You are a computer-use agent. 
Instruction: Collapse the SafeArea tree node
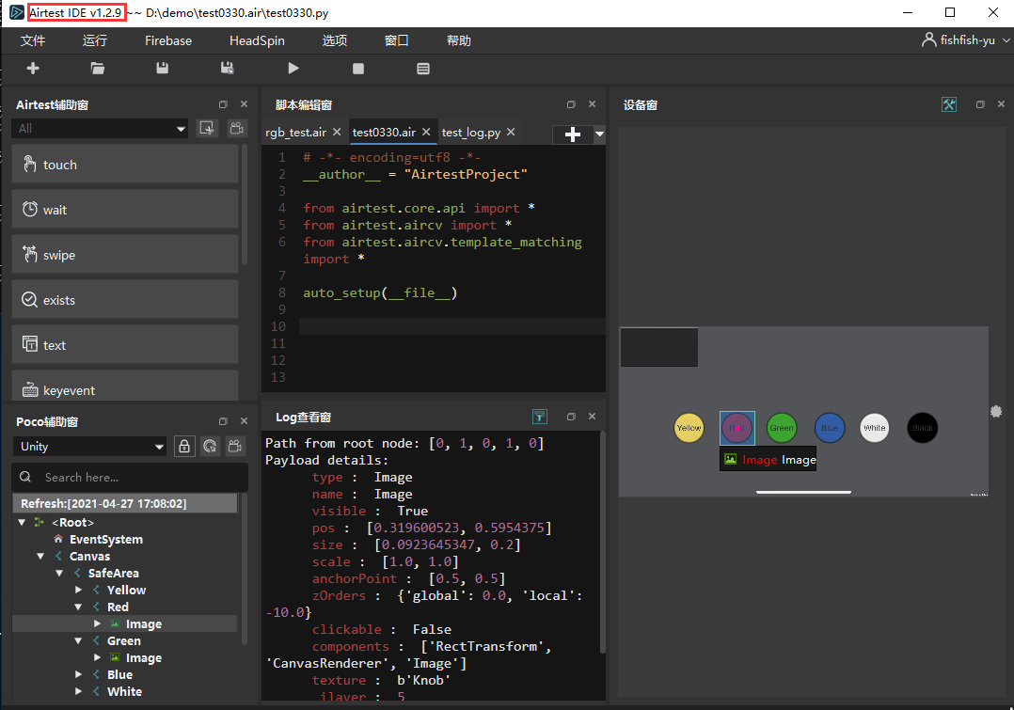pyautogui.click(x=59, y=573)
